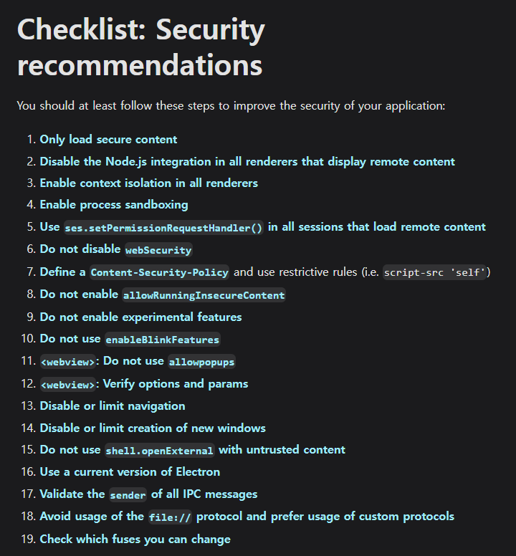Open the webview 'Do not use allowpopups' link
Viewport: 516px width, 556px height.
138,362
